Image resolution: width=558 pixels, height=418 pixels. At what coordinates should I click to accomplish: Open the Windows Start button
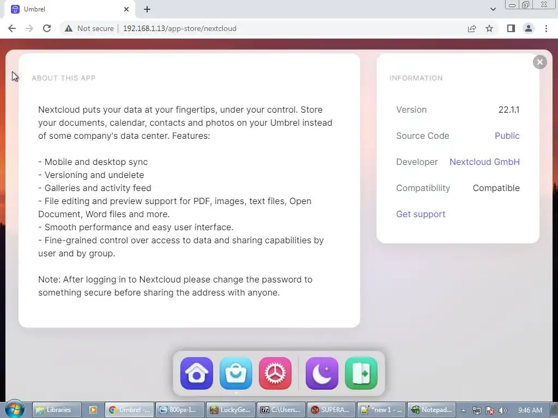15,409
